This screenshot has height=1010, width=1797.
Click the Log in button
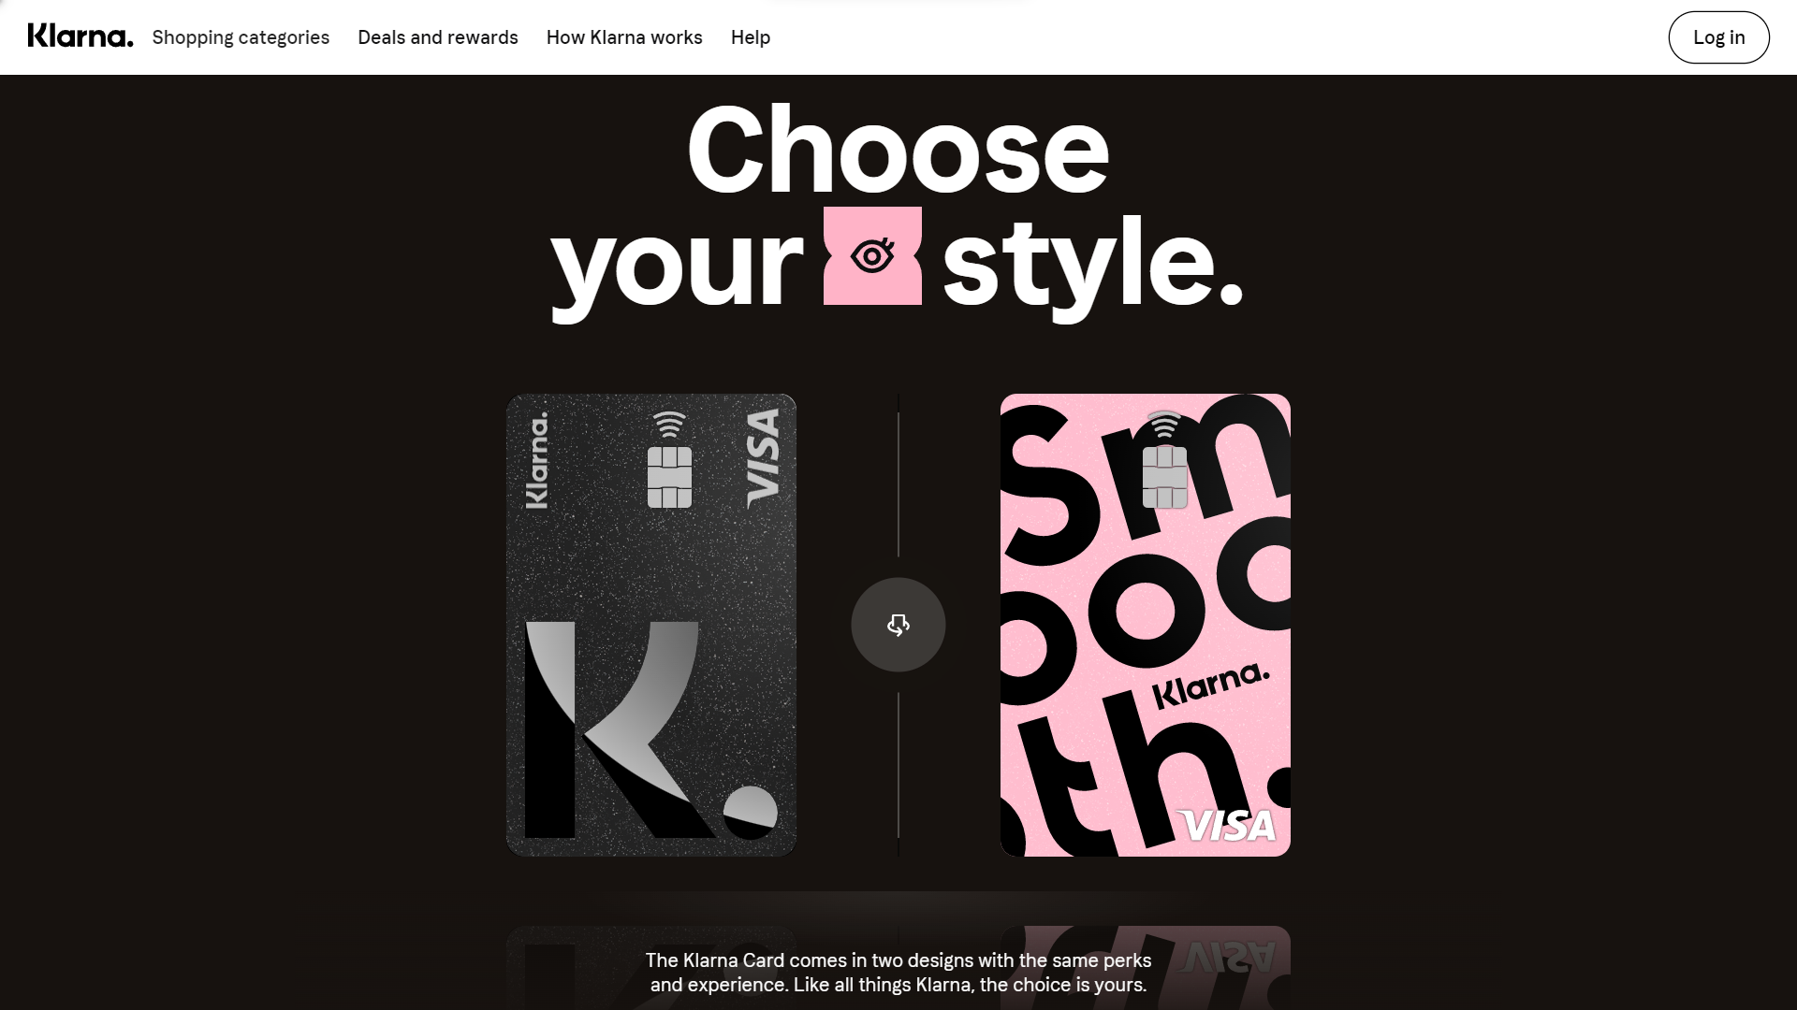click(1718, 37)
